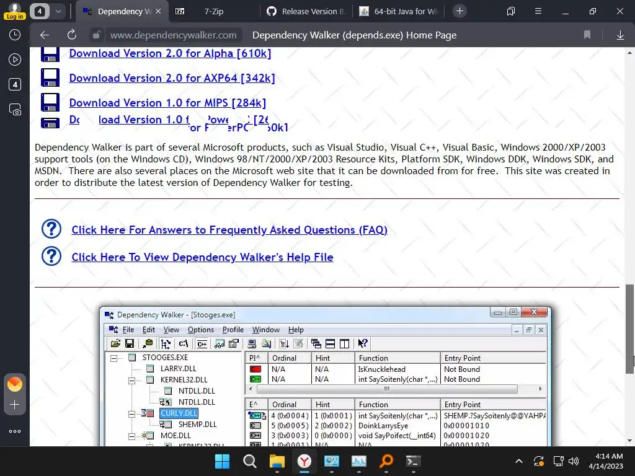
Task: Open Windows taskbar search
Action: (x=249, y=461)
